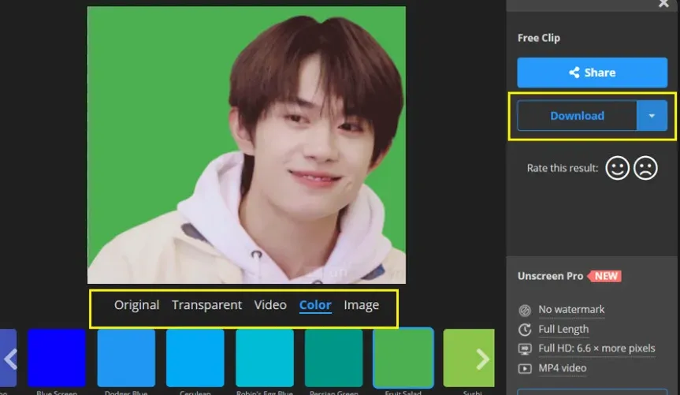Pick the Blue Screen color swatch
This screenshot has width=680, height=395.
click(57, 358)
